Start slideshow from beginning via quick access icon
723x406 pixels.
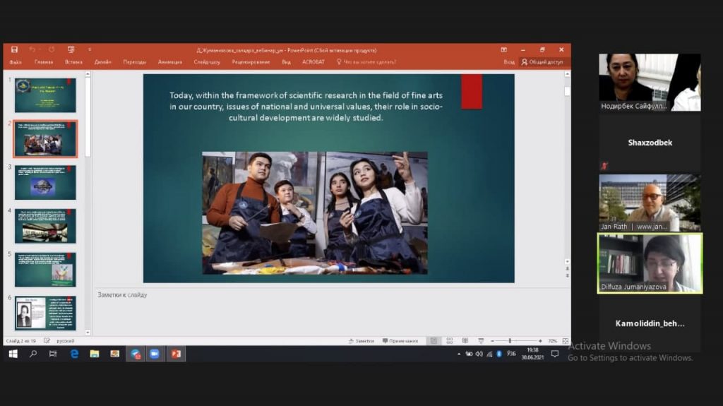[71, 50]
